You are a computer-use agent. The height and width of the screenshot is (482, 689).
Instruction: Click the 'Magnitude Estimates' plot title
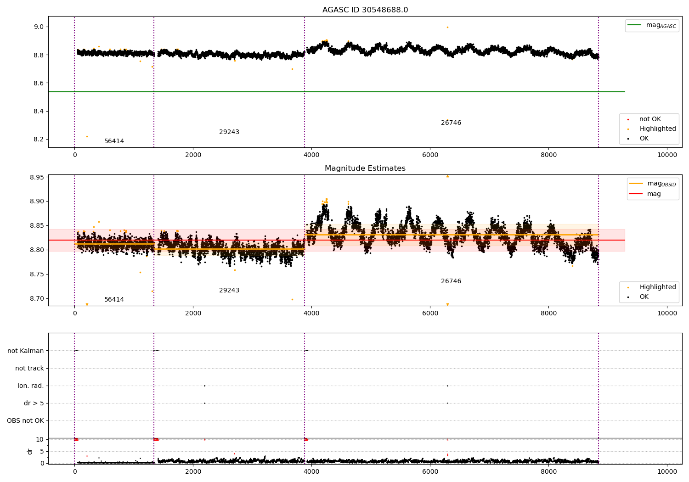click(x=365, y=168)
